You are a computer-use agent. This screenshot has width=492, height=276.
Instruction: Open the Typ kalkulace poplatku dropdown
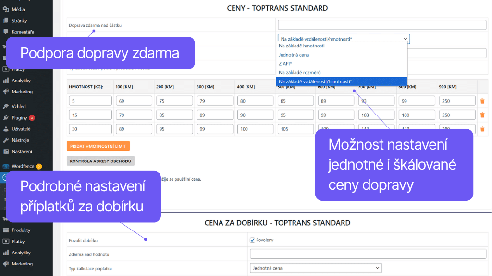pos(316,268)
